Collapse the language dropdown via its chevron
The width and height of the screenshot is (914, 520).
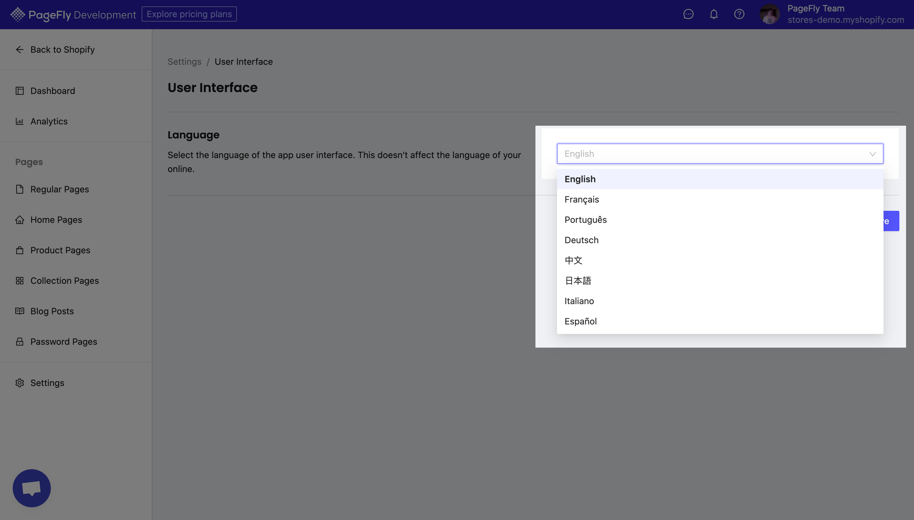(873, 154)
